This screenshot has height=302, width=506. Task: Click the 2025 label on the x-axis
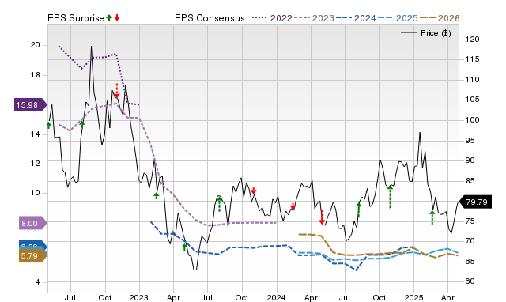[413, 297]
